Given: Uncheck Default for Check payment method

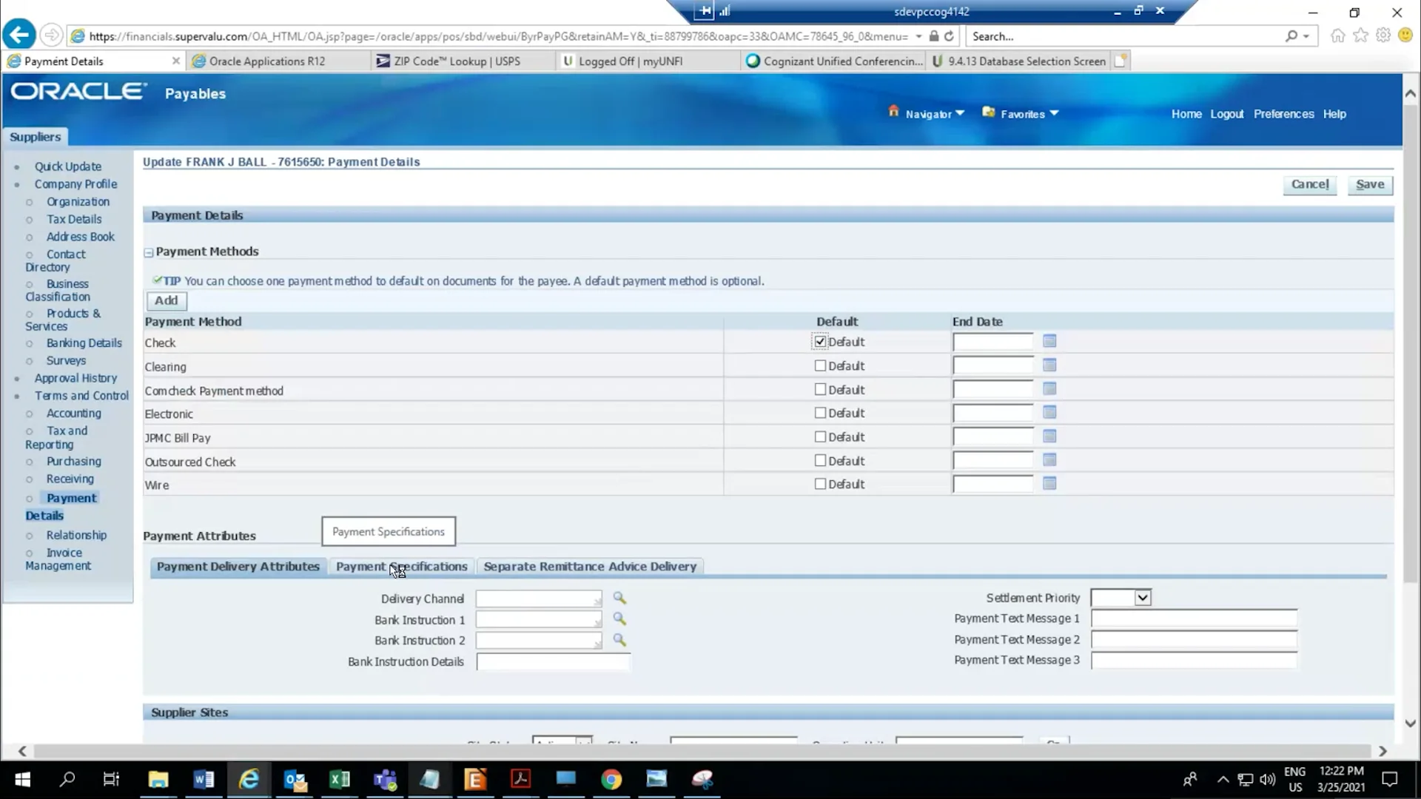Looking at the screenshot, I should point(819,341).
